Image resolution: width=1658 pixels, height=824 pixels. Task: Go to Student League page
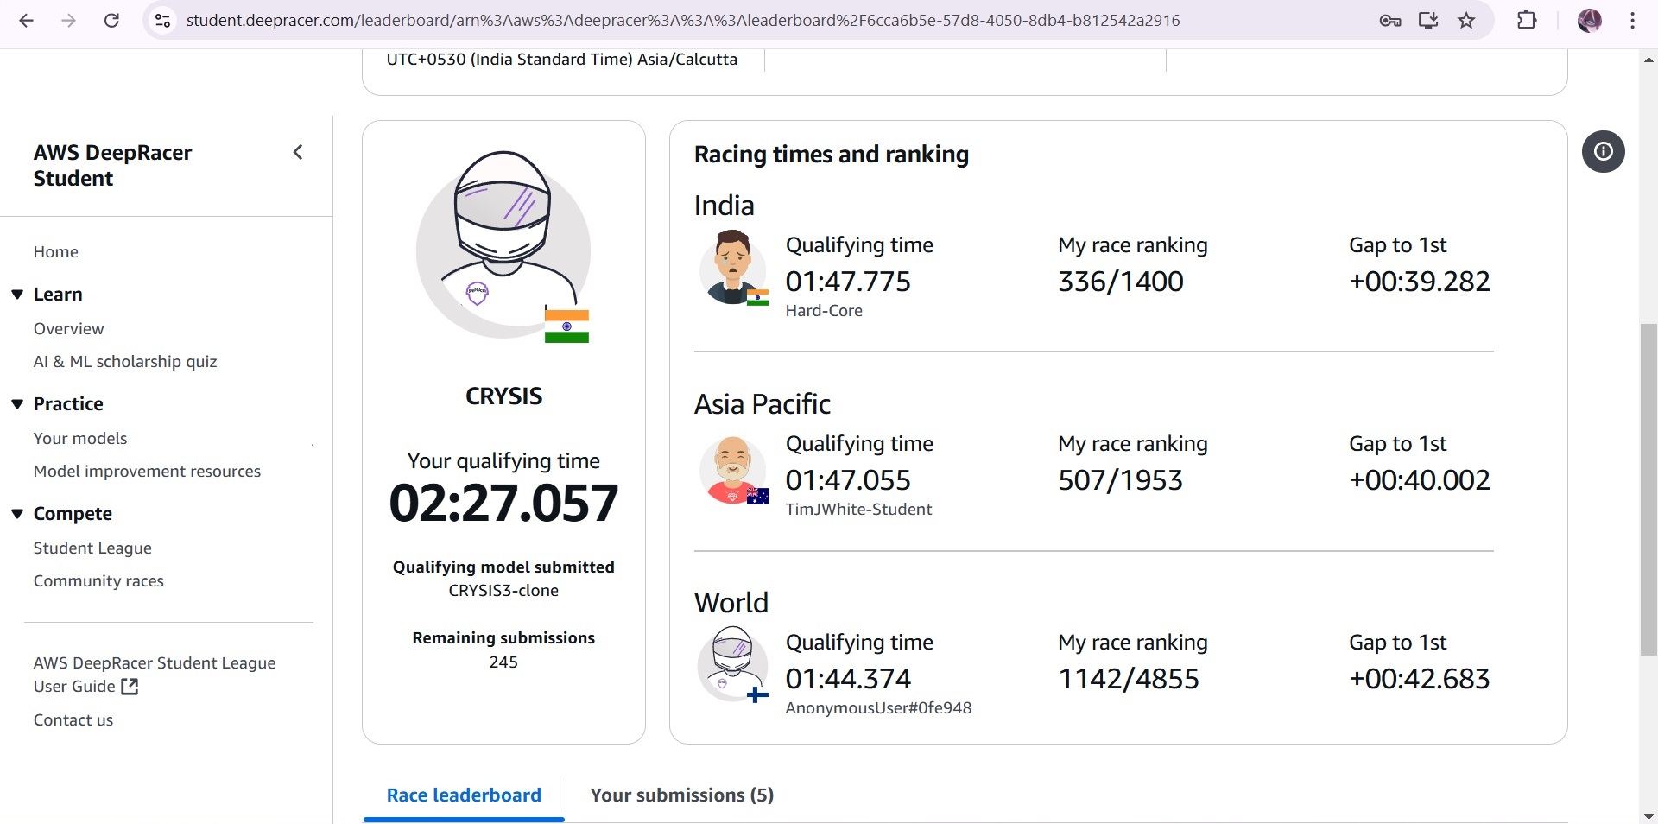(92, 548)
